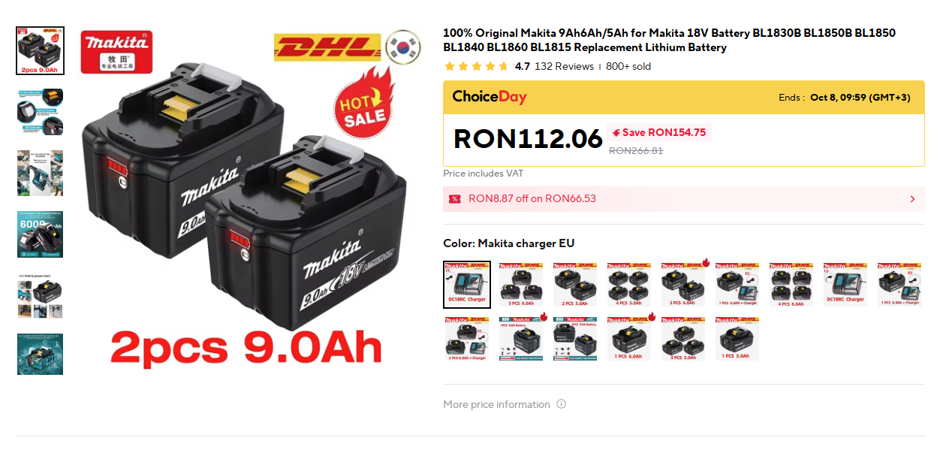Select 1 PCS 6.0Ah single battery option
The width and height of the screenshot is (940, 459).
click(629, 339)
